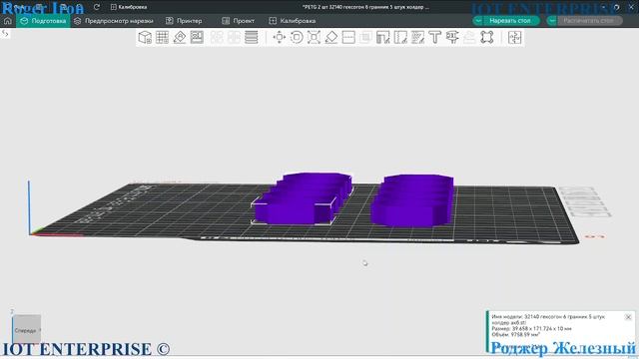
Task: Open the Variable layer height tool
Action: (252, 38)
